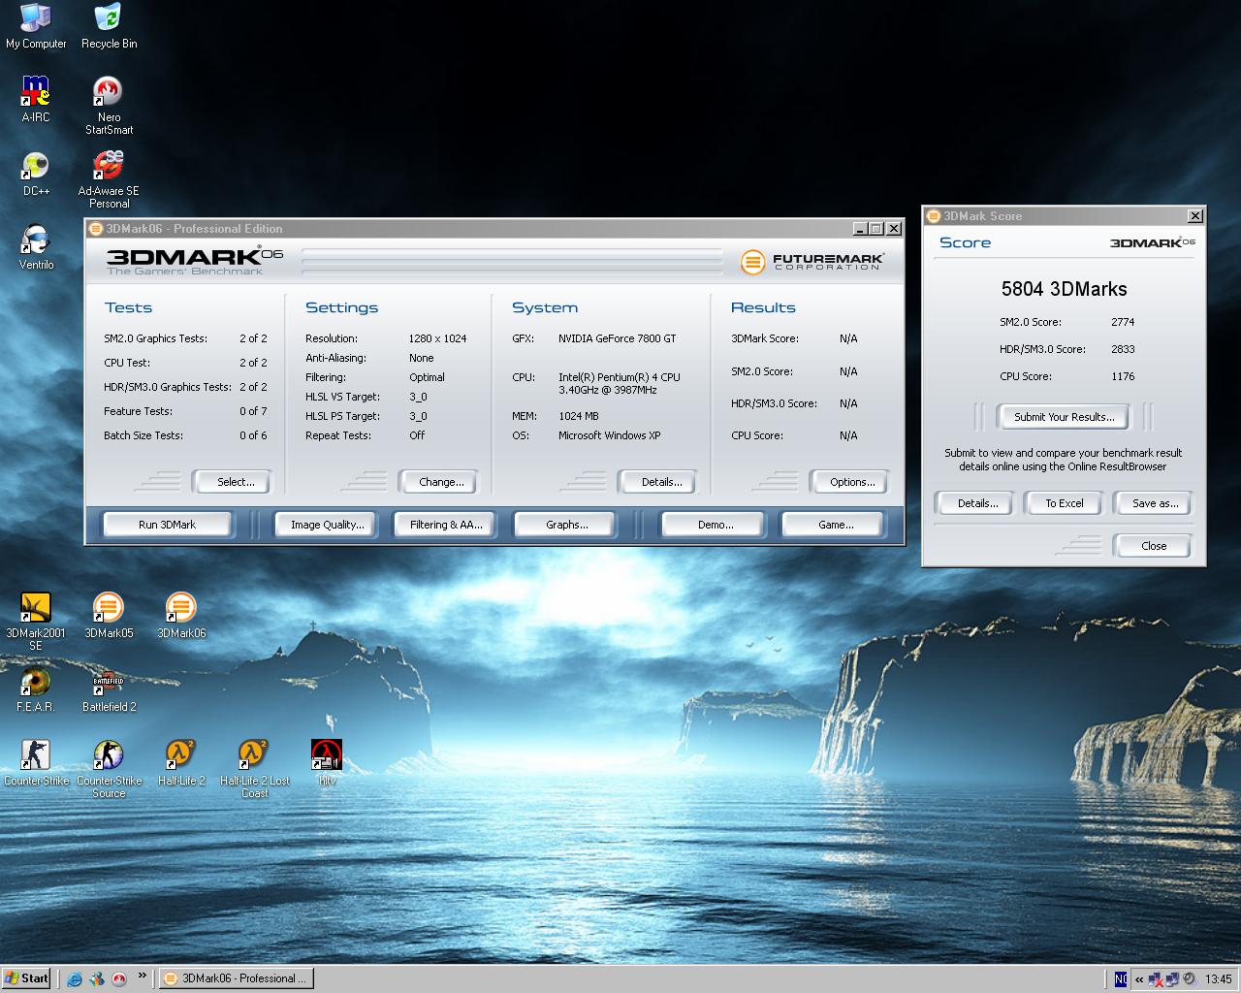Click the Demo... button

click(713, 525)
